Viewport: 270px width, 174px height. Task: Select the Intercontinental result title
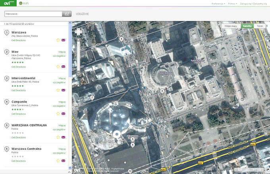23,78
